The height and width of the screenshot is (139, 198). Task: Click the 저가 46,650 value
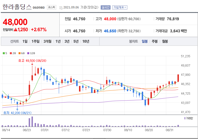pos(110,31)
